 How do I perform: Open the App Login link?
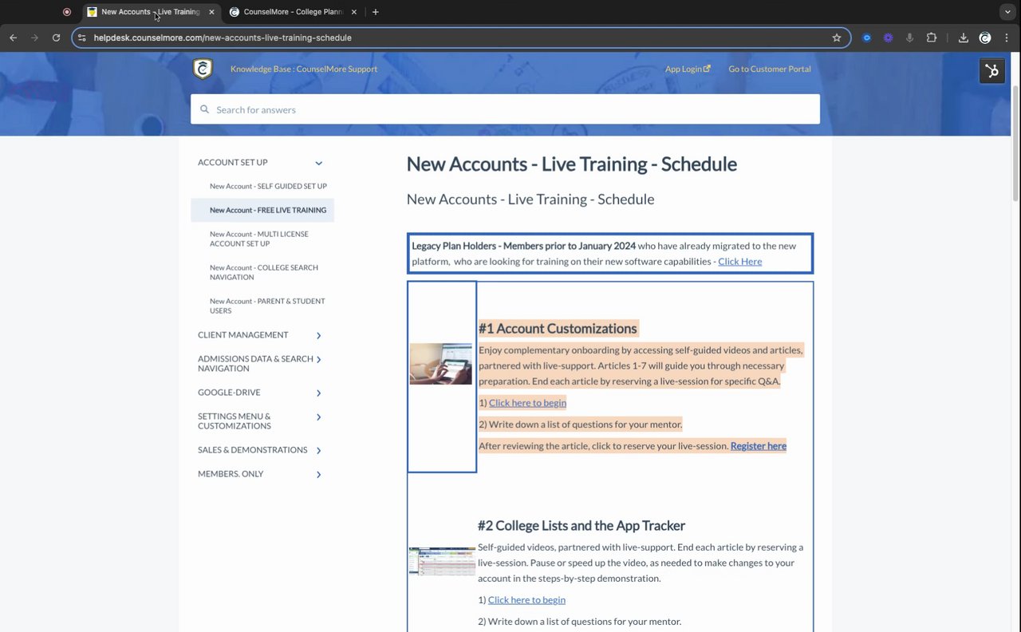[688, 69]
